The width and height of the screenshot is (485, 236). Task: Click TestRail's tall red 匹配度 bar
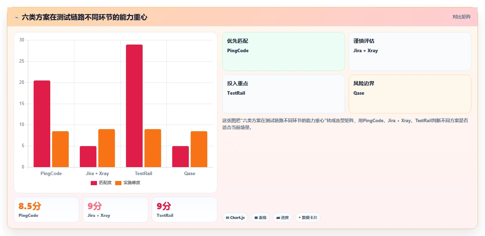[134, 106]
